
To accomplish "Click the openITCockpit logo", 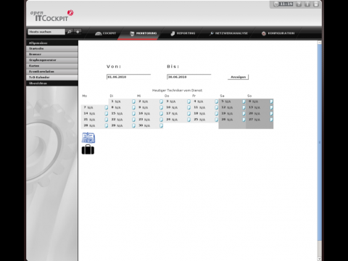I will [x=51, y=16].
